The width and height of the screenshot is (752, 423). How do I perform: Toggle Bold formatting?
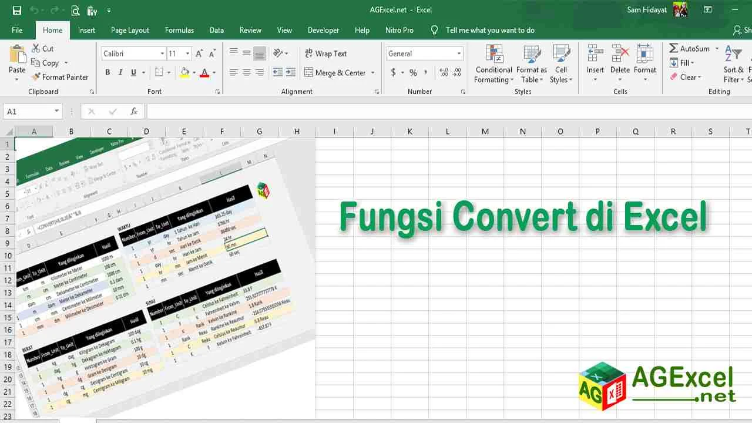(x=108, y=72)
